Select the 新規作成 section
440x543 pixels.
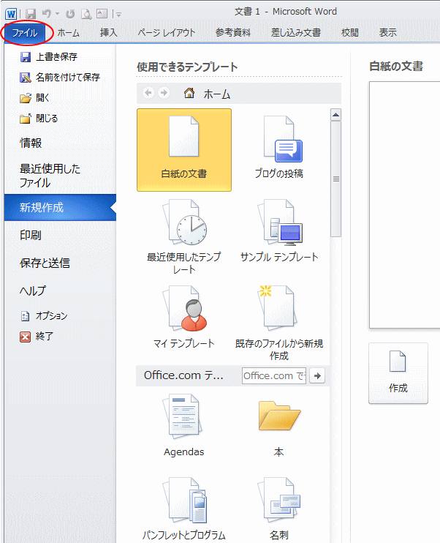(x=60, y=207)
